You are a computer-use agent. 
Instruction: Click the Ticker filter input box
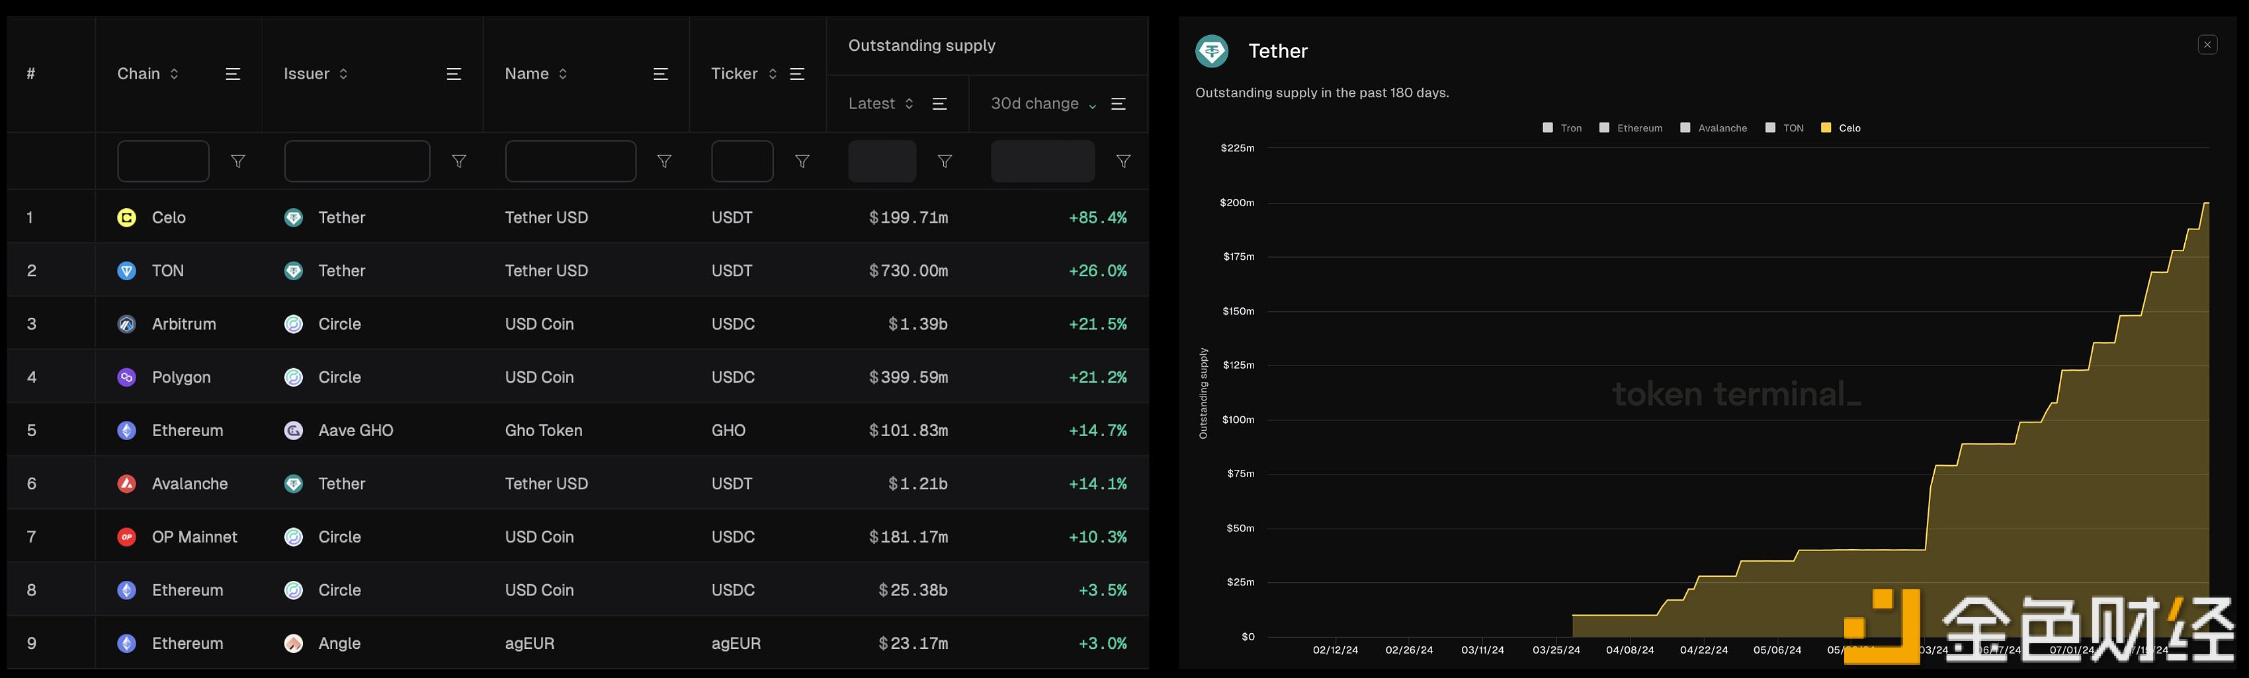pos(742,161)
